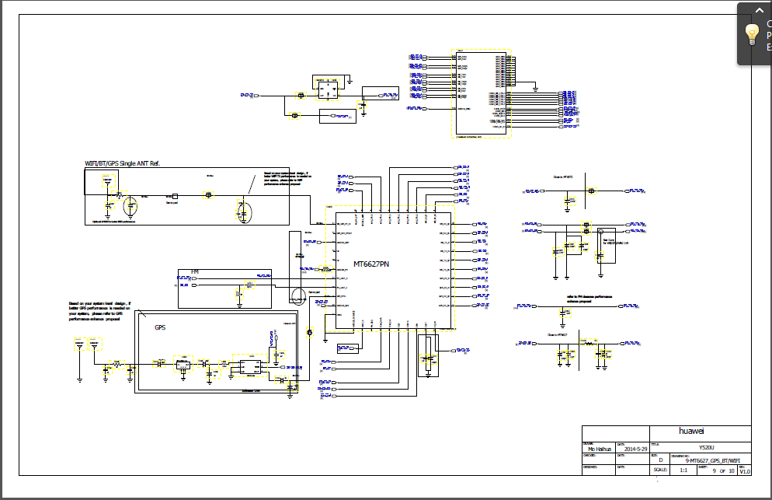Select the Y520U title text in title block
The width and height of the screenshot is (772, 500).
click(708, 446)
